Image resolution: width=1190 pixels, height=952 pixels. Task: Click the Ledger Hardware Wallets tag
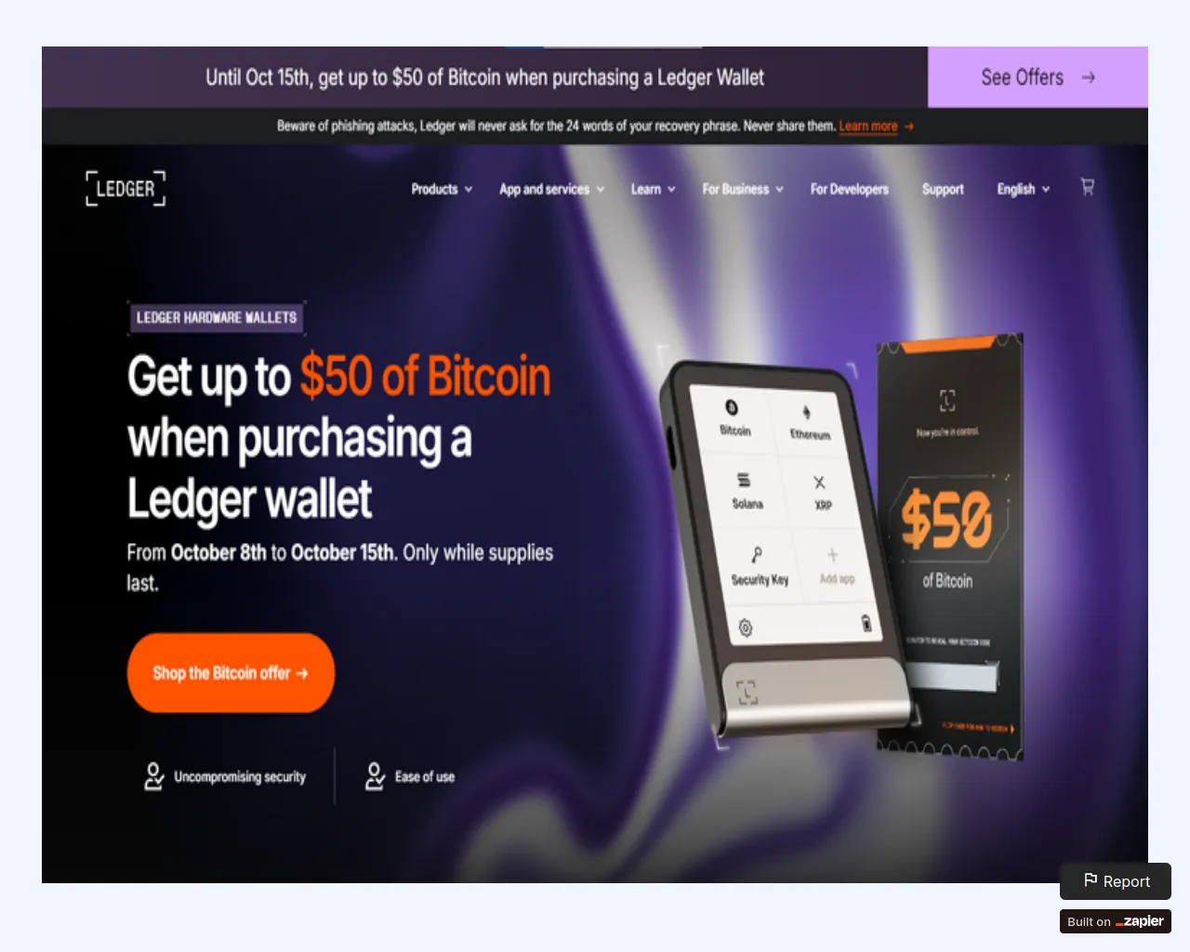(217, 318)
